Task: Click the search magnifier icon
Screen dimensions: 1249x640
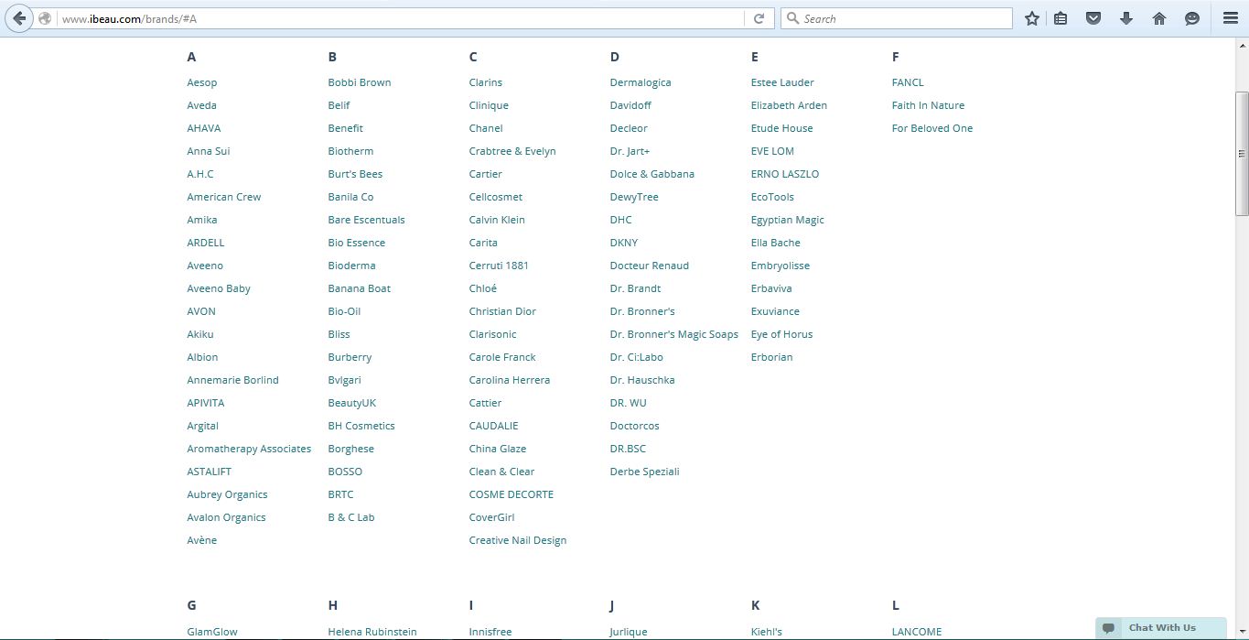Action: pyautogui.click(x=793, y=18)
